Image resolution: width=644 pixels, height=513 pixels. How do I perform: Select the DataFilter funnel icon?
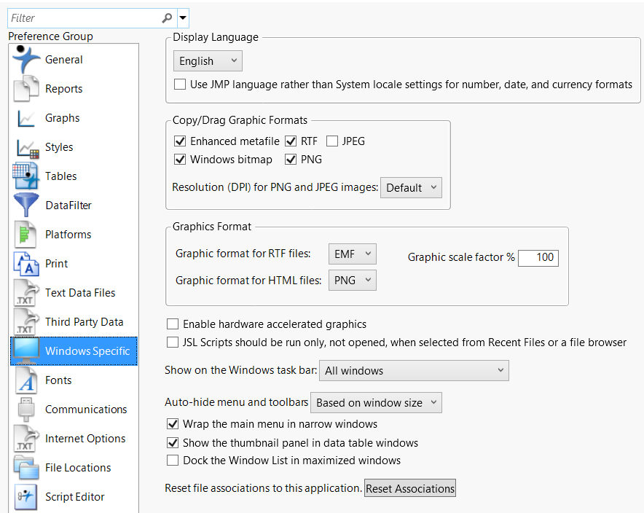click(26, 205)
